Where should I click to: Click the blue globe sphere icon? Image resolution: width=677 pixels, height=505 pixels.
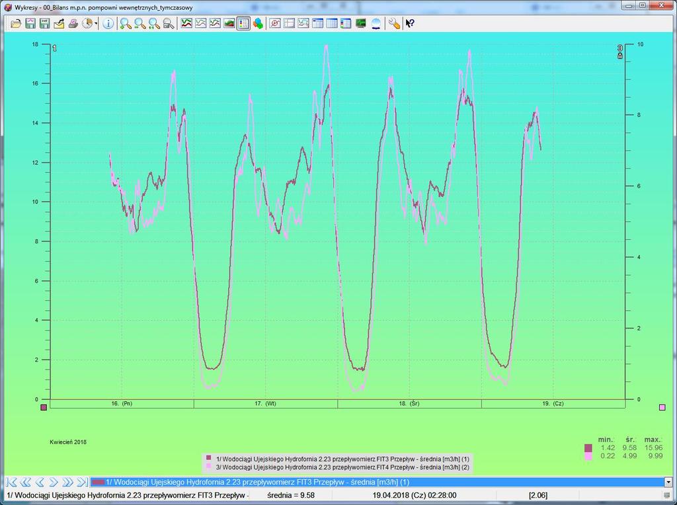coord(376,23)
